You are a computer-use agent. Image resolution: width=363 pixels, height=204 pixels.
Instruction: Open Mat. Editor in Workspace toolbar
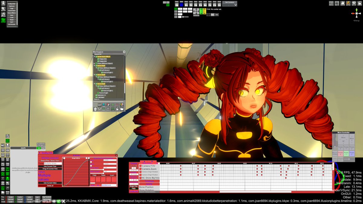(x=108, y=109)
